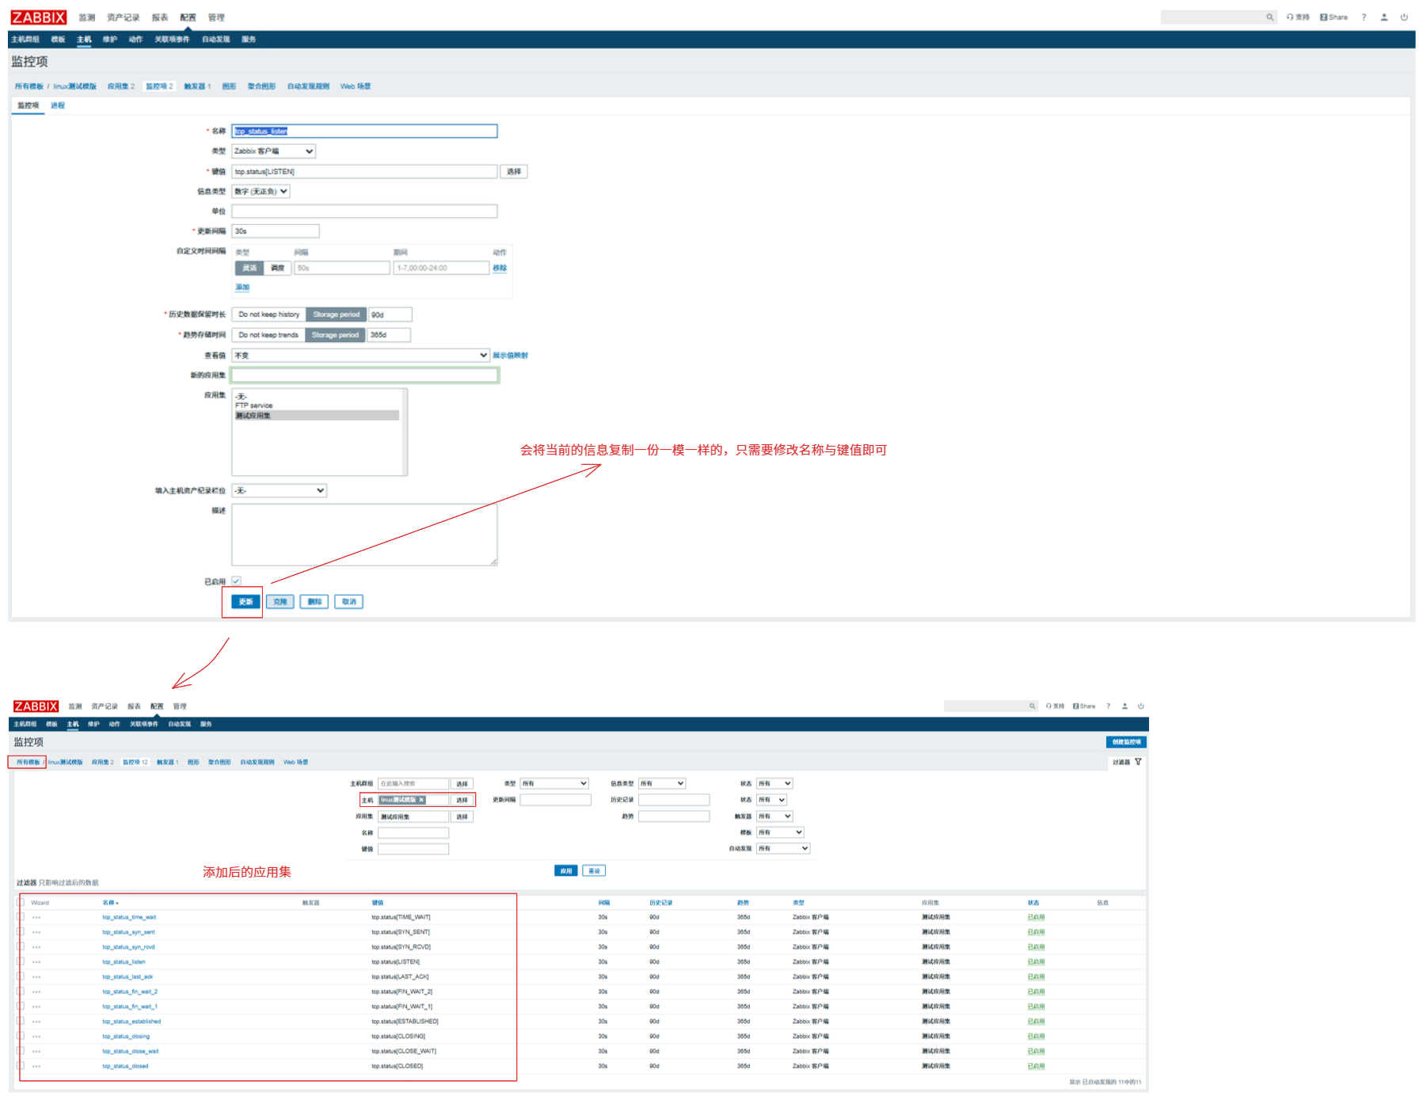Open the 管理 menu in the top header

click(216, 17)
